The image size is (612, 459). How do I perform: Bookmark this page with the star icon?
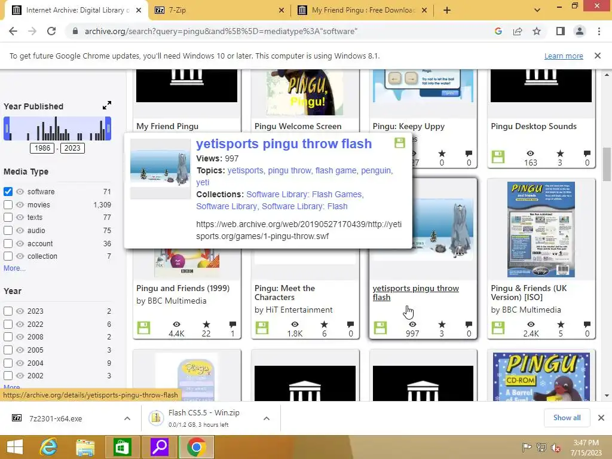537,31
